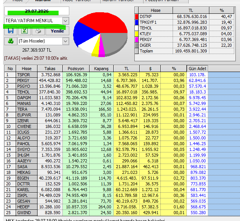The width and height of the screenshot is (240, 221).
Task: Click the green cubes icon button
Action: tap(11, 41)
